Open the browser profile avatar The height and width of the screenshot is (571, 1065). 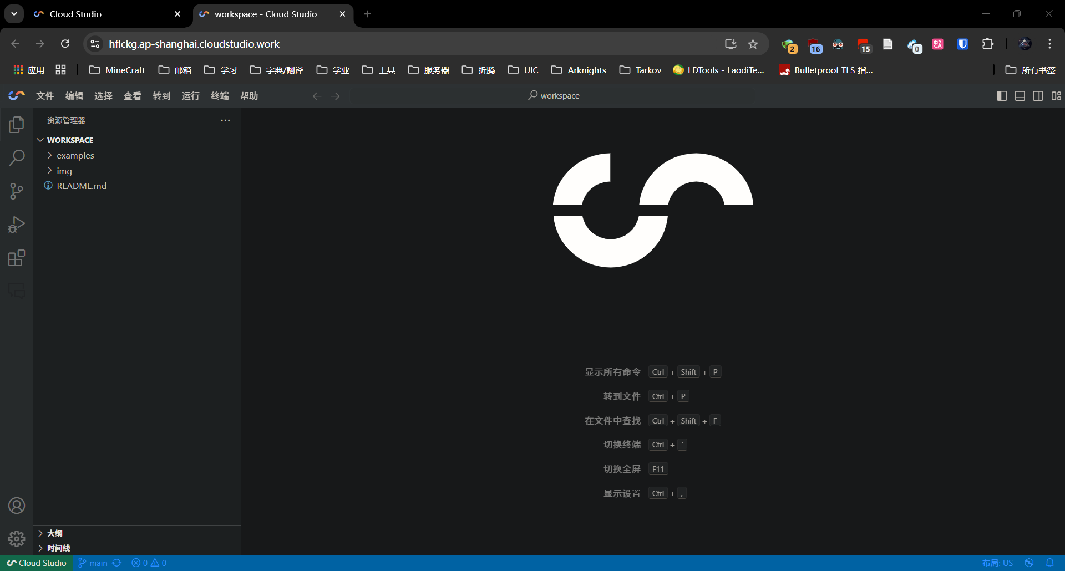click(x=1025, y=44)
